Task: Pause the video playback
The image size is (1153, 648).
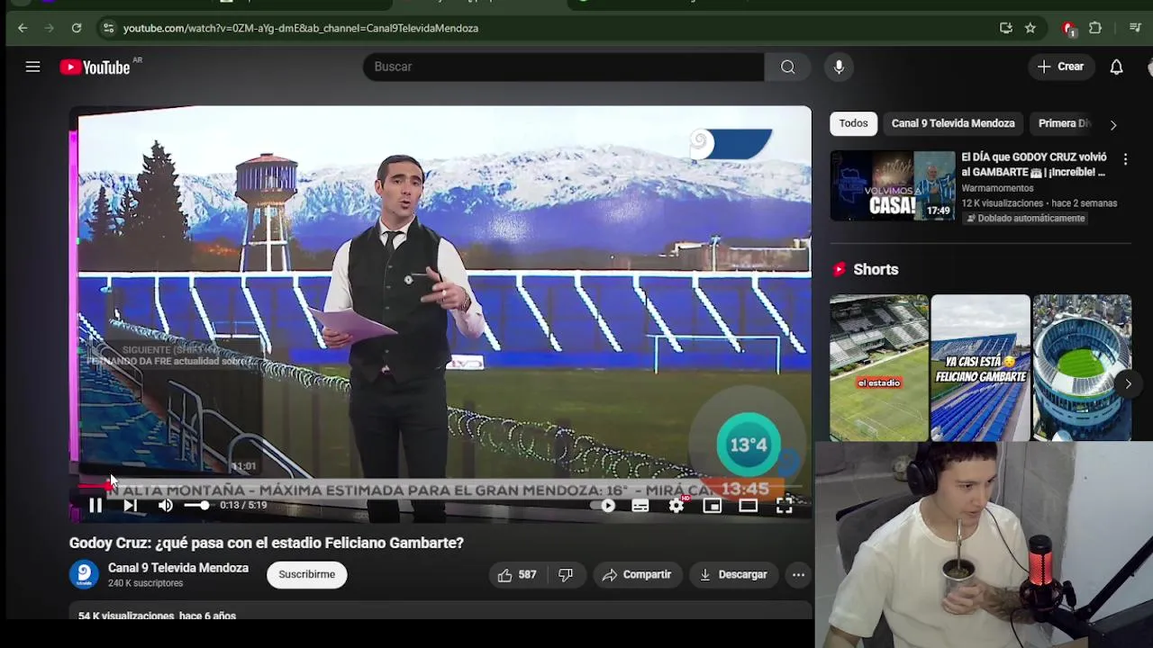Action: pyautogui.click(x=95, y=506)
